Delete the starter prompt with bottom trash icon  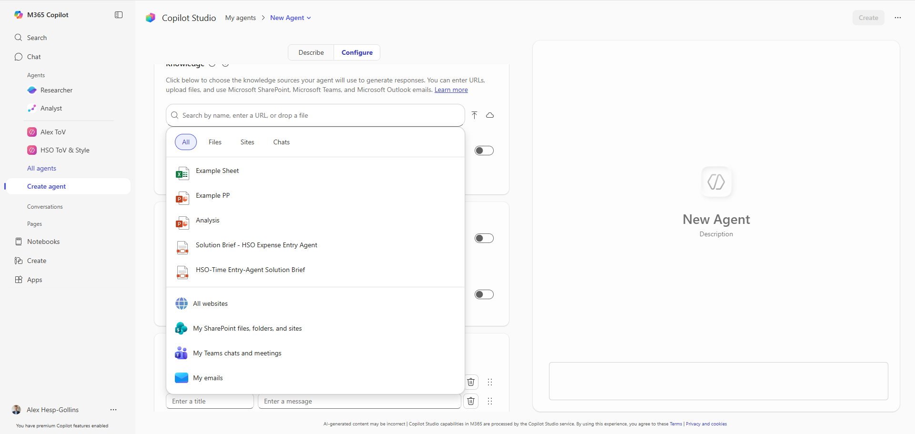[471, 401]
